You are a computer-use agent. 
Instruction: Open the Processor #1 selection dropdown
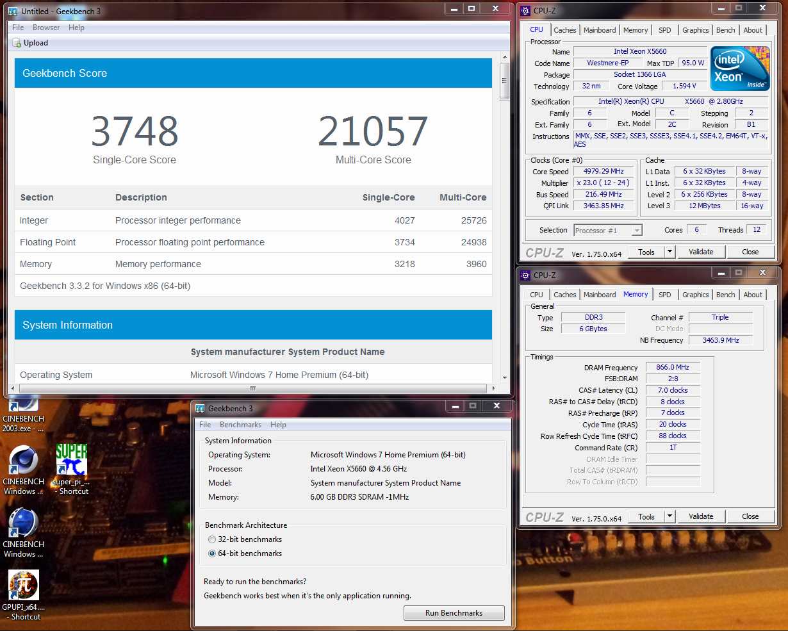(x=607, y=231)
